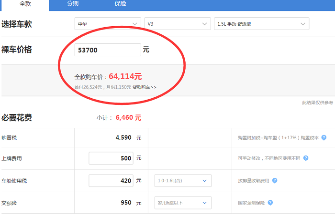Screen dimensions: 335x217
Task: Click the 此结果仅供参考 note
Action: tap(317, 103)
